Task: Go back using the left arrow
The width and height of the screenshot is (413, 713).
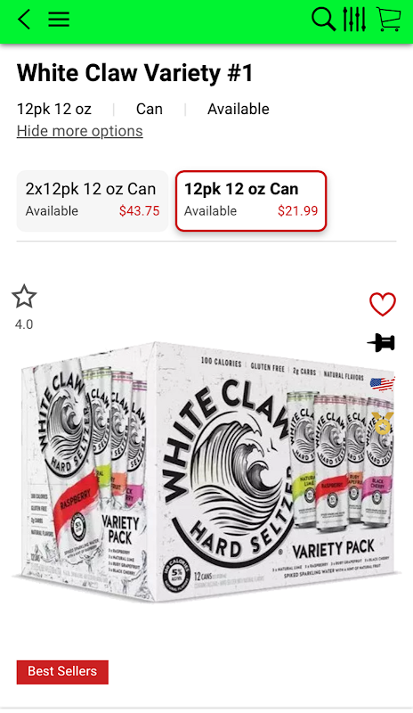Action: coord(24,20)
